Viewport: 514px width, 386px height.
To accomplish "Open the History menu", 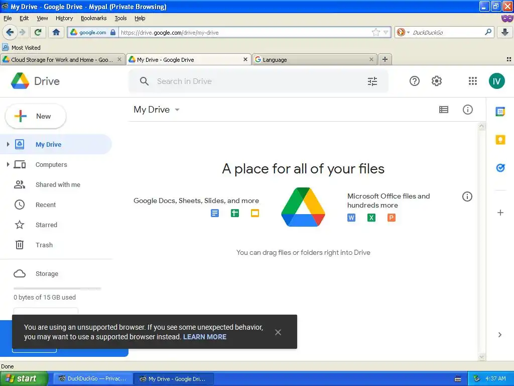I will tap(64, 18).
